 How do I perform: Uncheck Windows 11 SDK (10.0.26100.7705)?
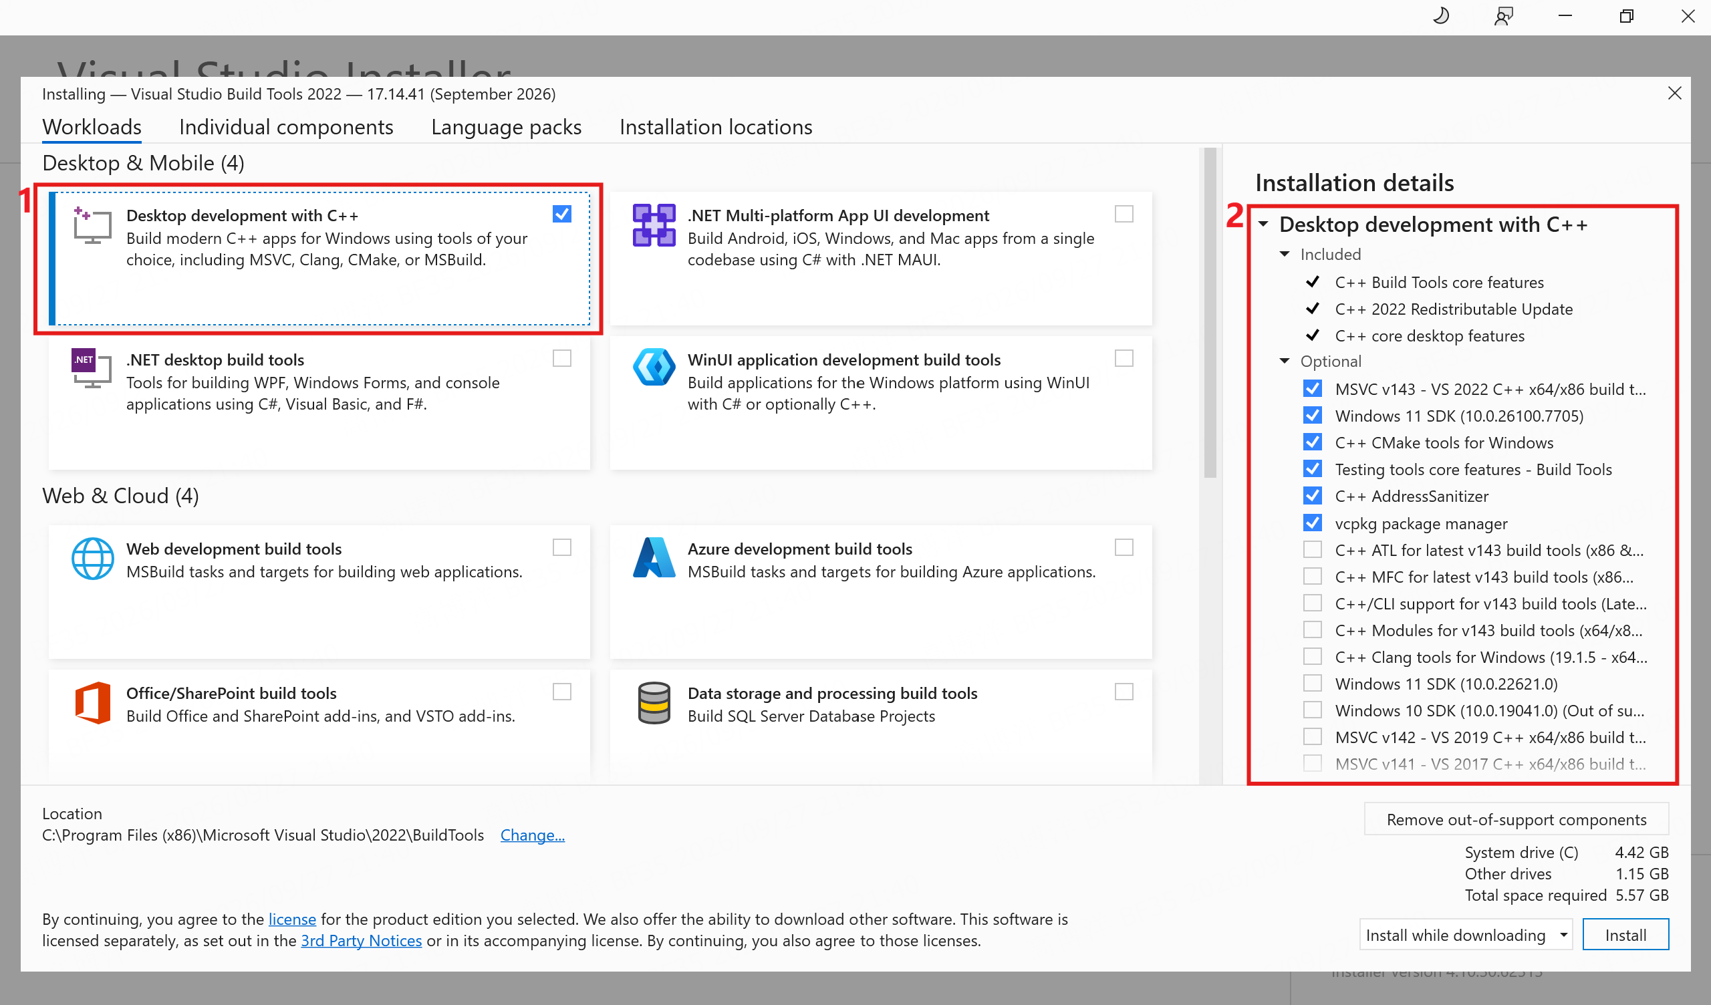[1313, 416]
